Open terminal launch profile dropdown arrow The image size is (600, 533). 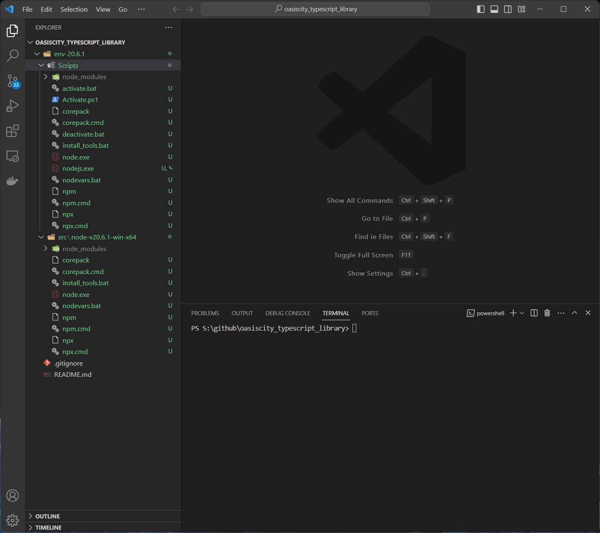522,313
